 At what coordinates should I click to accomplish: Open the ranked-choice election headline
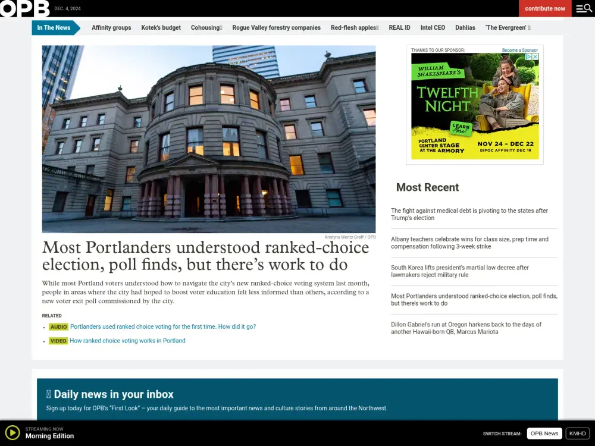[205, 256]
